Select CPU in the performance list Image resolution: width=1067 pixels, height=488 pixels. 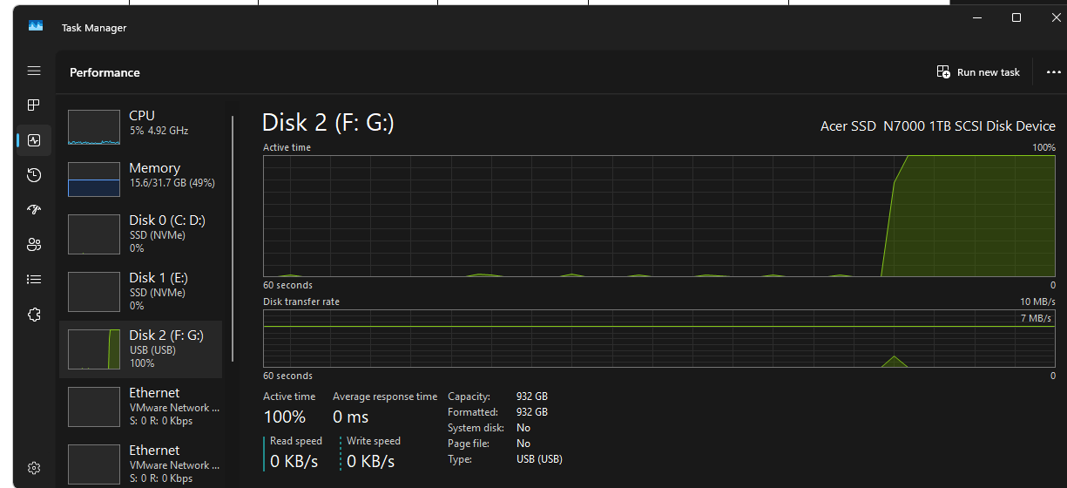(140, 127)
